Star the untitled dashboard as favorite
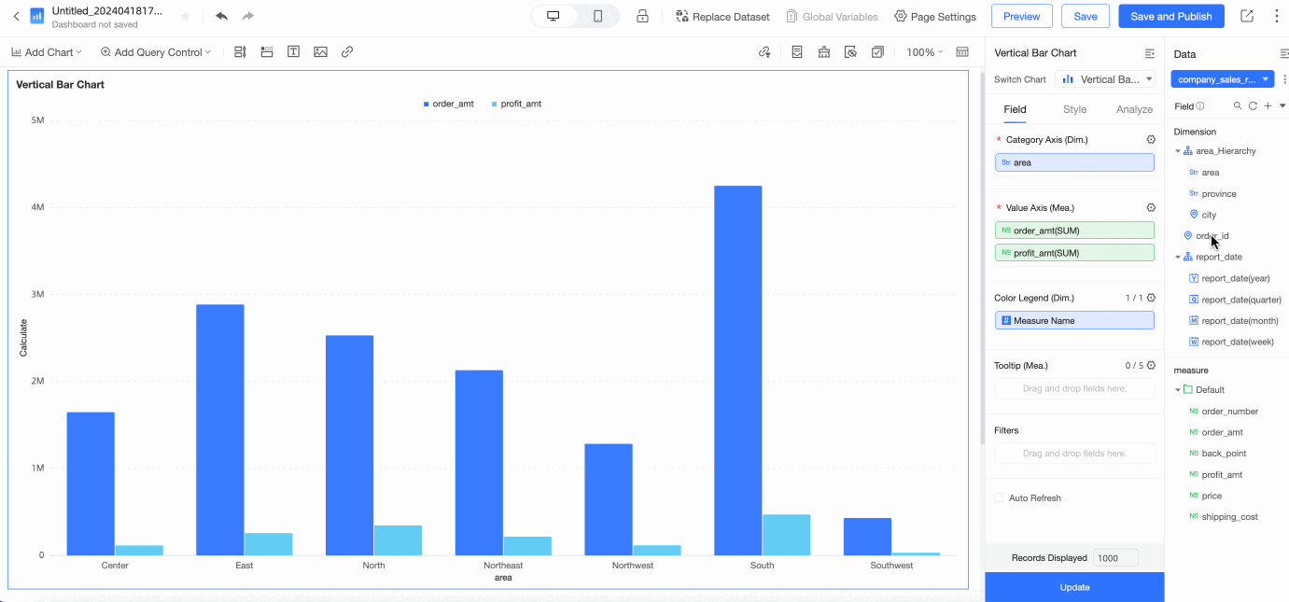Screen dimensions: 1289x602 (185, 16)
